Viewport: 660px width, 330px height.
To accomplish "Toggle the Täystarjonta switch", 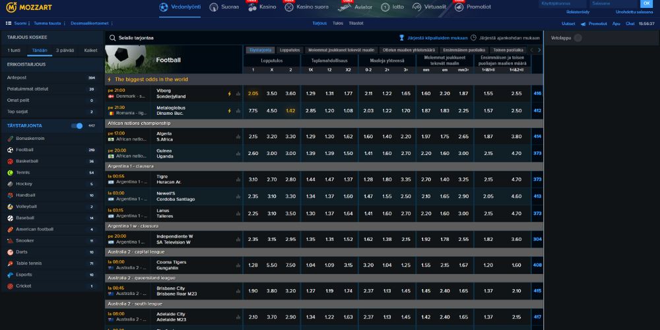I will click(77, 126).
